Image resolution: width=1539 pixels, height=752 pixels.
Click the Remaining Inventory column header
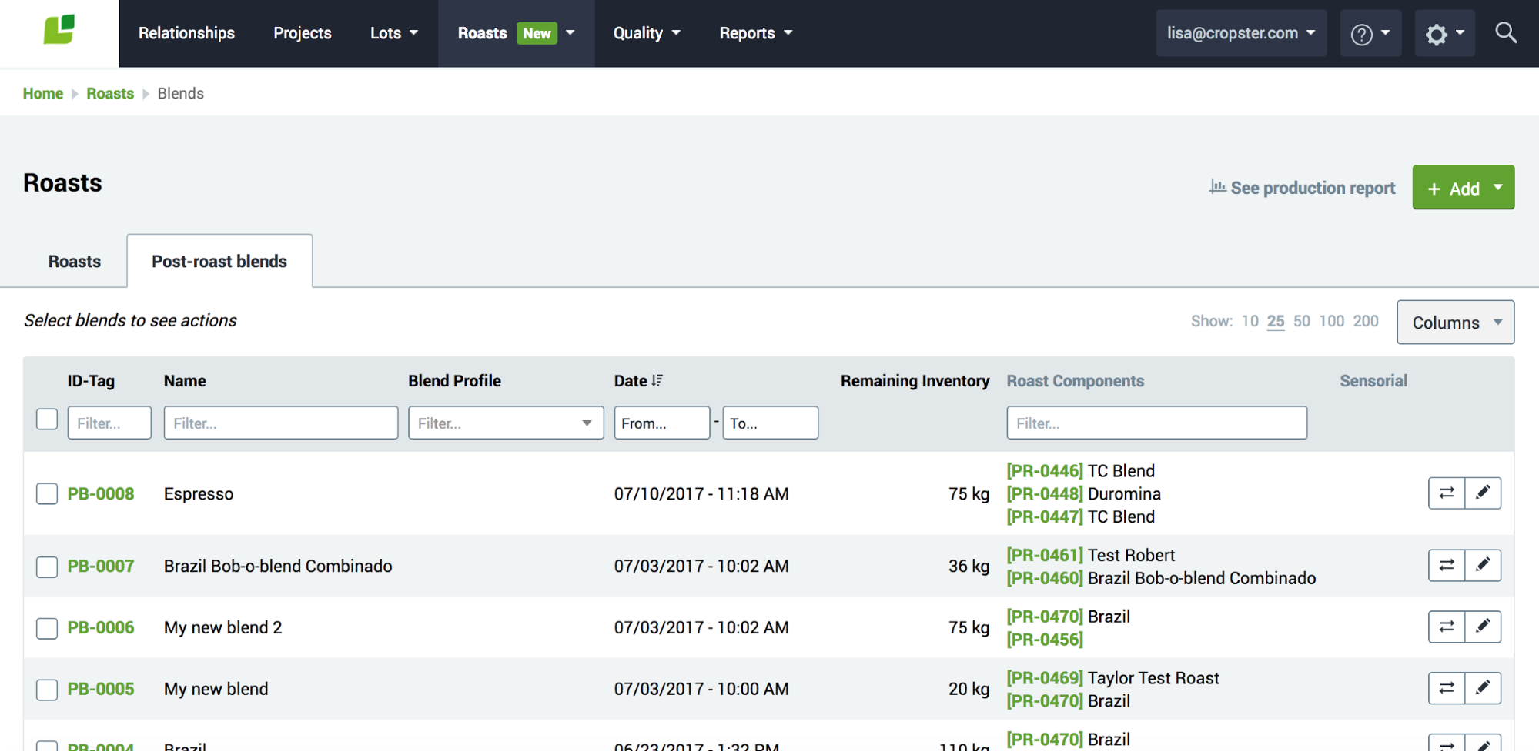pyautogui.click(x=915, y=381)
